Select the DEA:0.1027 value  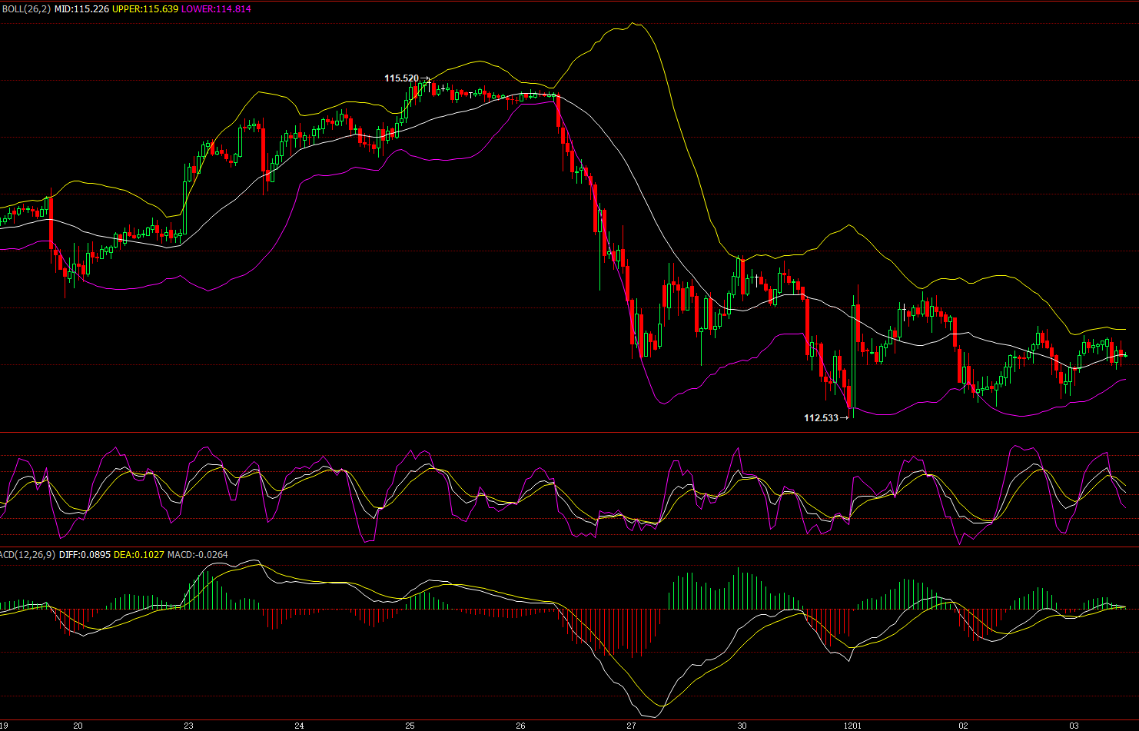tap(139, 555)
